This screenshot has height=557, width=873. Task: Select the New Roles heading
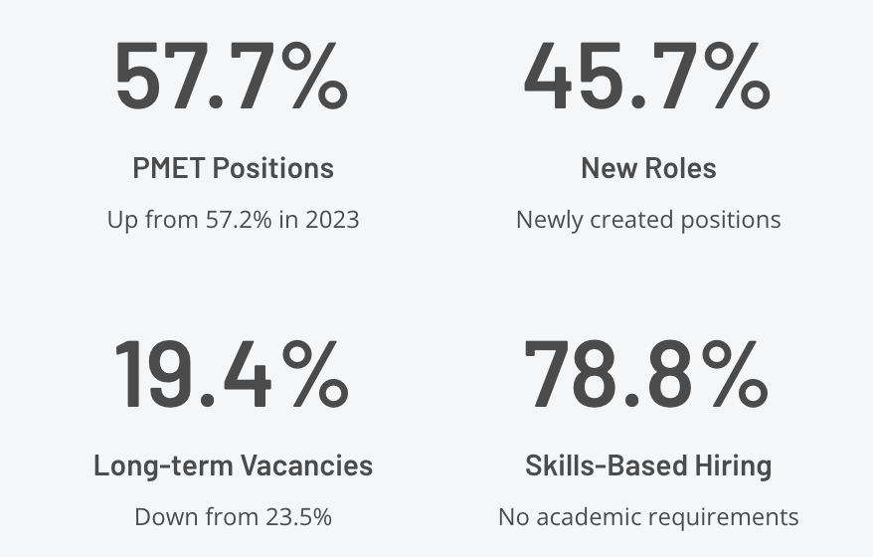[x=648, y=168]
